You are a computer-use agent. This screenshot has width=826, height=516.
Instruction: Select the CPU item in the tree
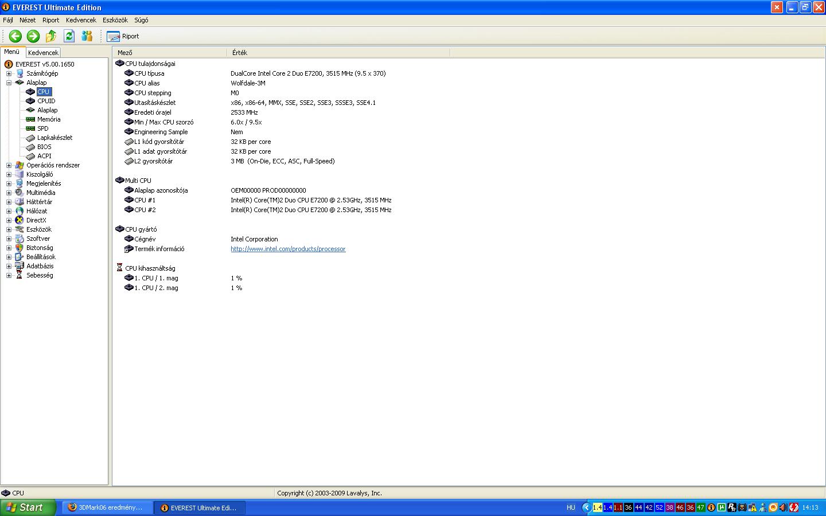44,92
